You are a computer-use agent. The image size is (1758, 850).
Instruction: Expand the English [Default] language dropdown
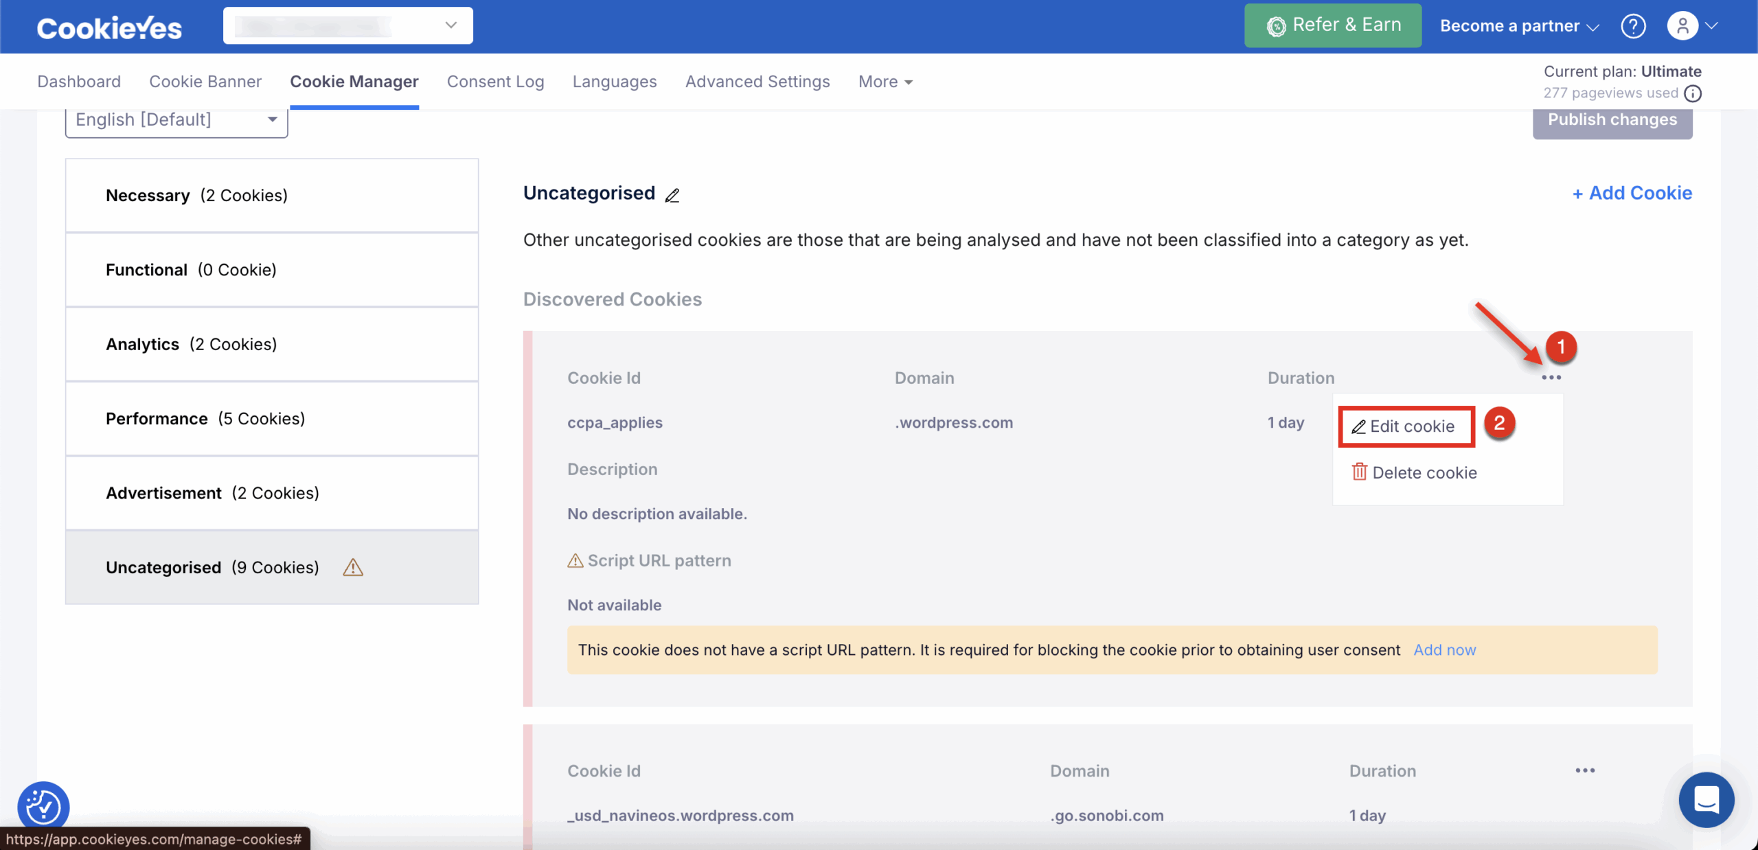[x=176, y=120]
